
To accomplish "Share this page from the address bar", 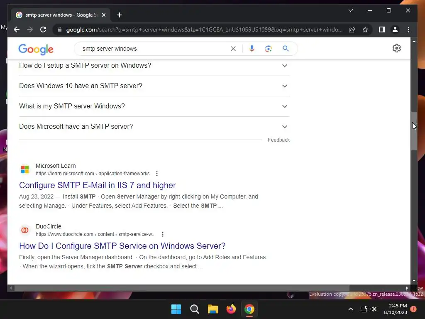I will (x=352, y=29).
